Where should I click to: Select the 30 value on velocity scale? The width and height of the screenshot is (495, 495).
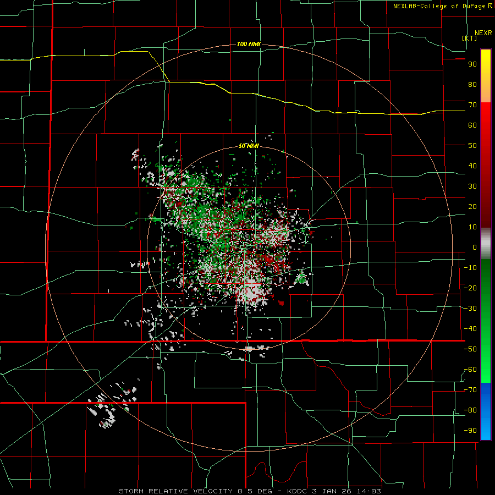[x=472, y=186]
